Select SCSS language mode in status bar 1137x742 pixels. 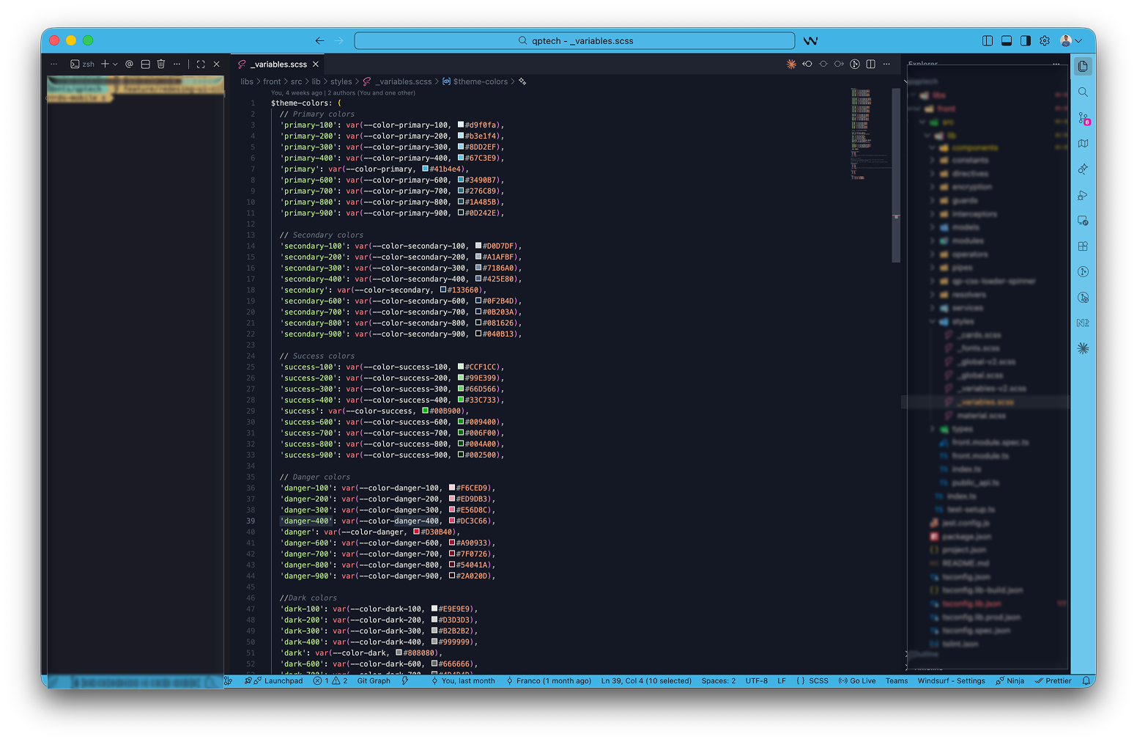pyautogui.click(x=815, y=680)
